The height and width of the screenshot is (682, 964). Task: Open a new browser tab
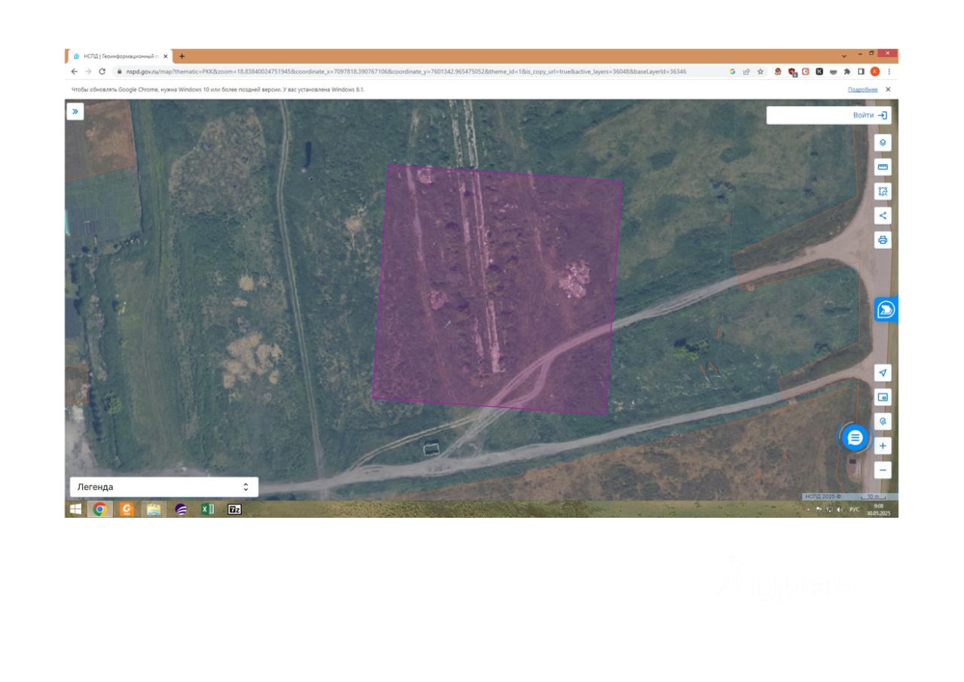coord(182,56)
